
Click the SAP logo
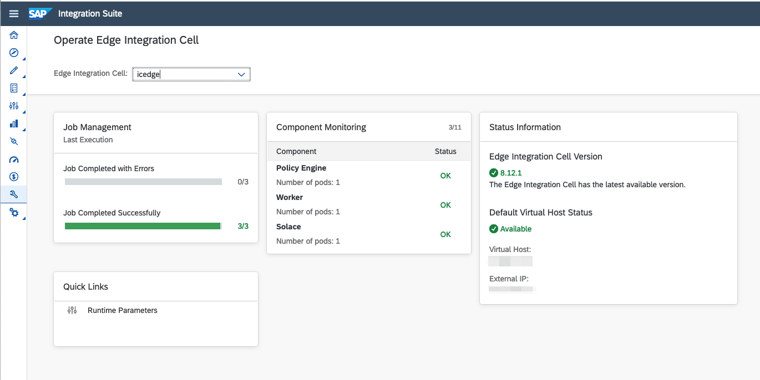(41, 13)
